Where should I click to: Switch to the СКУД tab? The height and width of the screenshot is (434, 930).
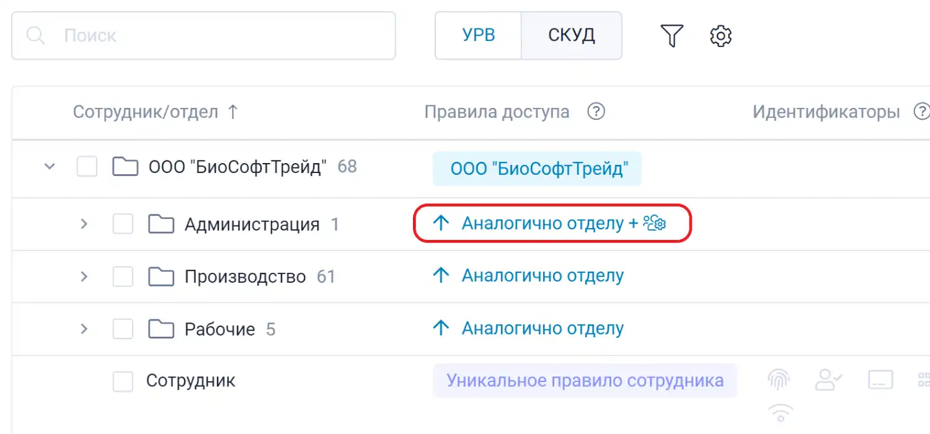[x=571, y=35]
